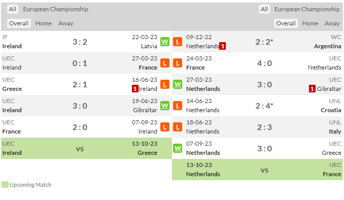Click red card icon beside Ireland vs Greece
Image resolution: width=344 pixels, height=200 pixels.
(135, 89)
